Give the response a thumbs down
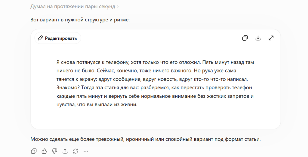Screen dimensions: 308x157 (55, 151)
